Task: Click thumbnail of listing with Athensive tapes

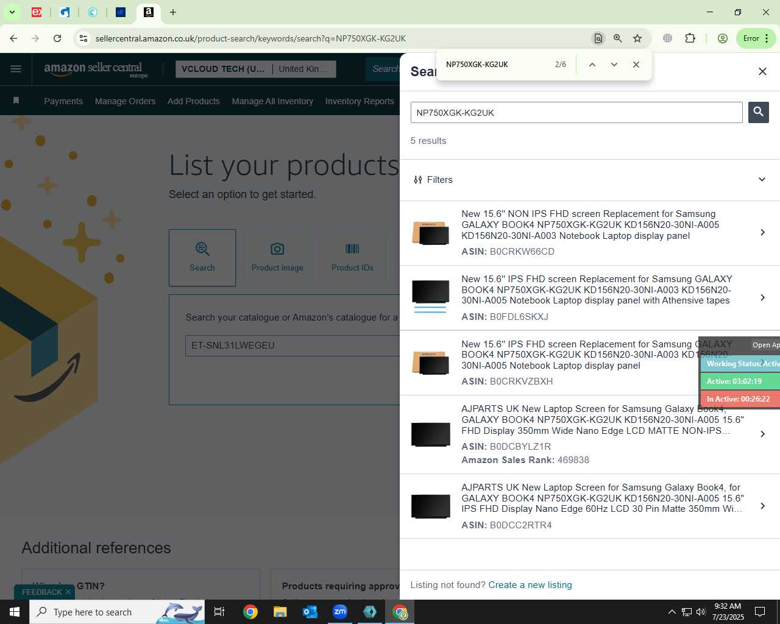Action: click(431, 297)
